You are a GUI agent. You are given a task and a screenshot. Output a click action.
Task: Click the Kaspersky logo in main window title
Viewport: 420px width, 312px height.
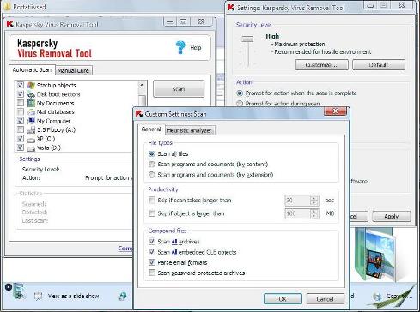pos(10,24)
